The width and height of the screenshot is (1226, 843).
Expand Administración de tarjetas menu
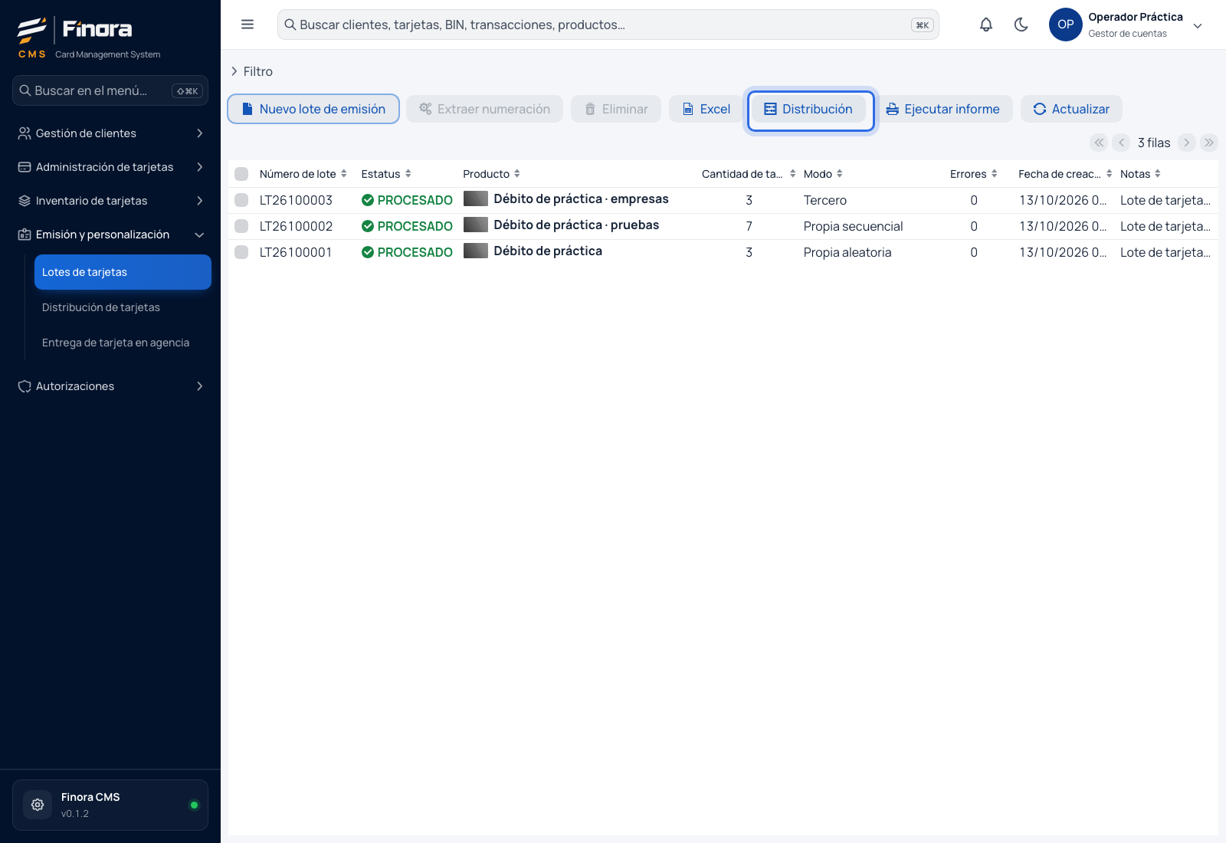110,167
